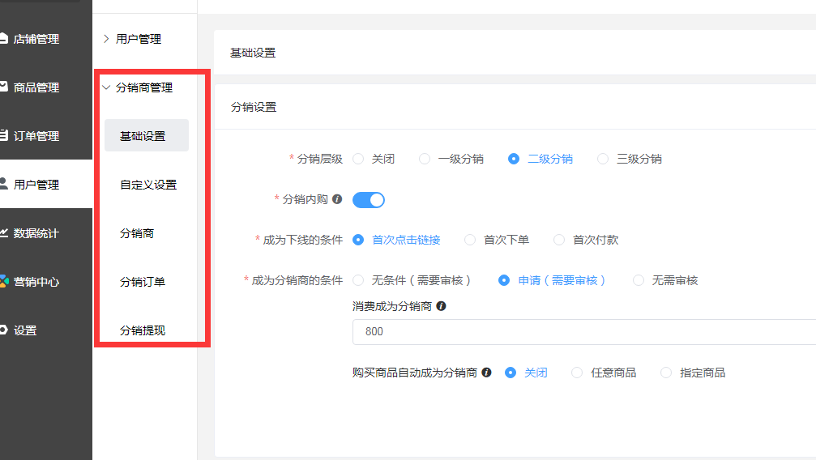Select 无条件（需要审核）radio option
816x460 pixels.
tap(358, 280)
